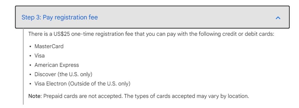Click the 'Discover (the U.S. only)' item
This screenshot has height=108, width=299.
click(x=63, y=74)
